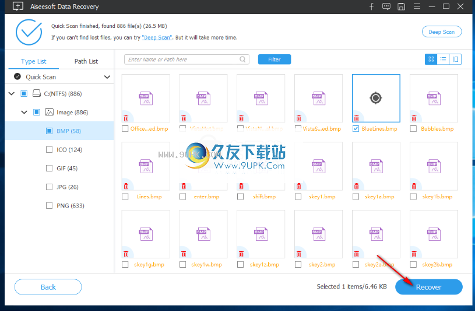Click the skey1g.bmp BMP file icon
The image size is (475, 312).
[146, 234]
